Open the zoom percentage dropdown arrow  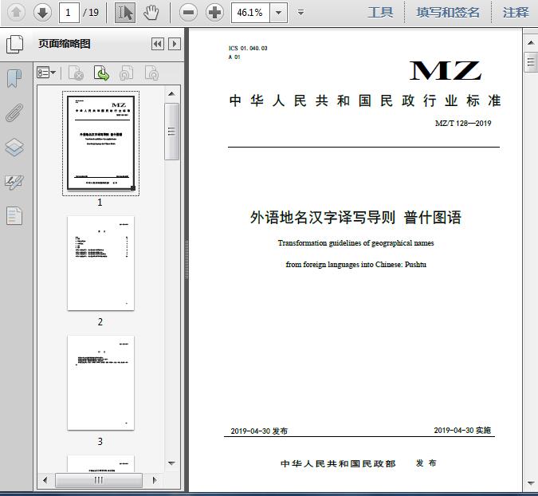(278, 13)
